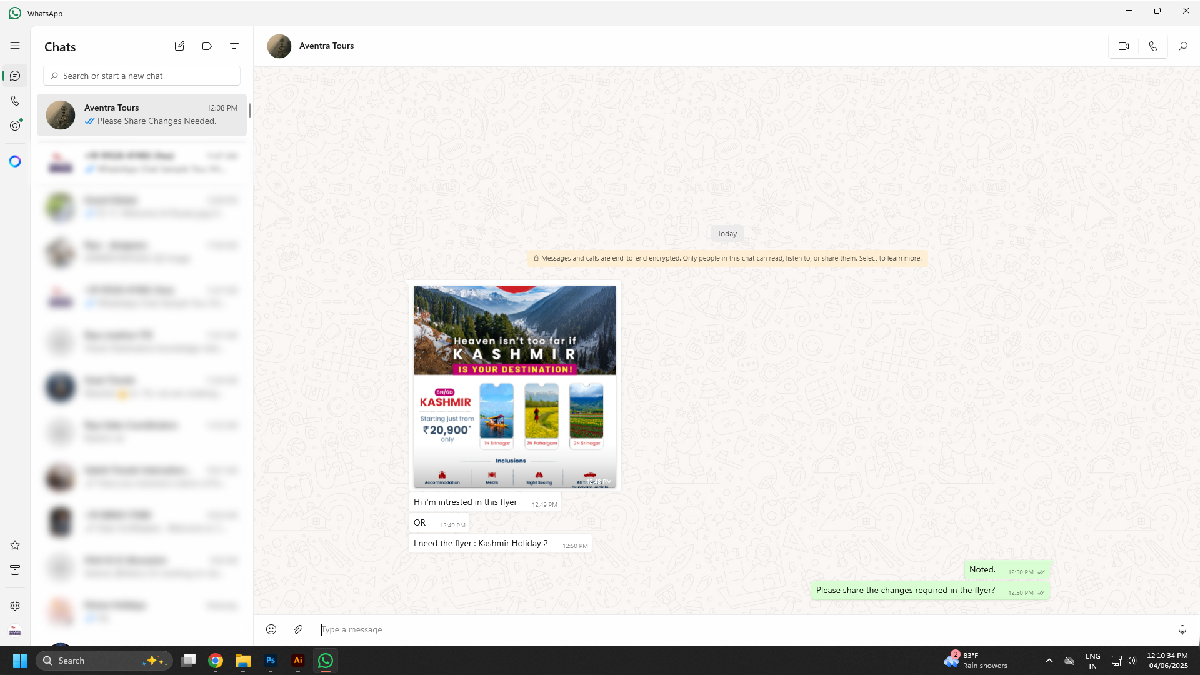The height and width of the screenshot is (675, 1200).
Task: Open File Explorer from the taskbar
Action: [243, 661]
